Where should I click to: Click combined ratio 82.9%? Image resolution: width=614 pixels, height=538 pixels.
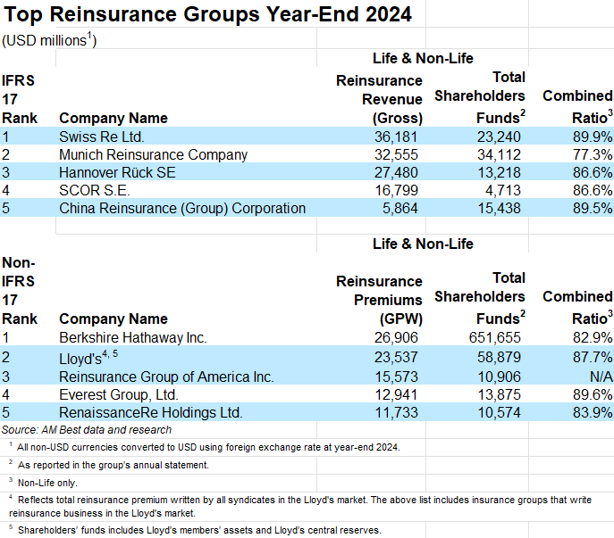(593, 338)
